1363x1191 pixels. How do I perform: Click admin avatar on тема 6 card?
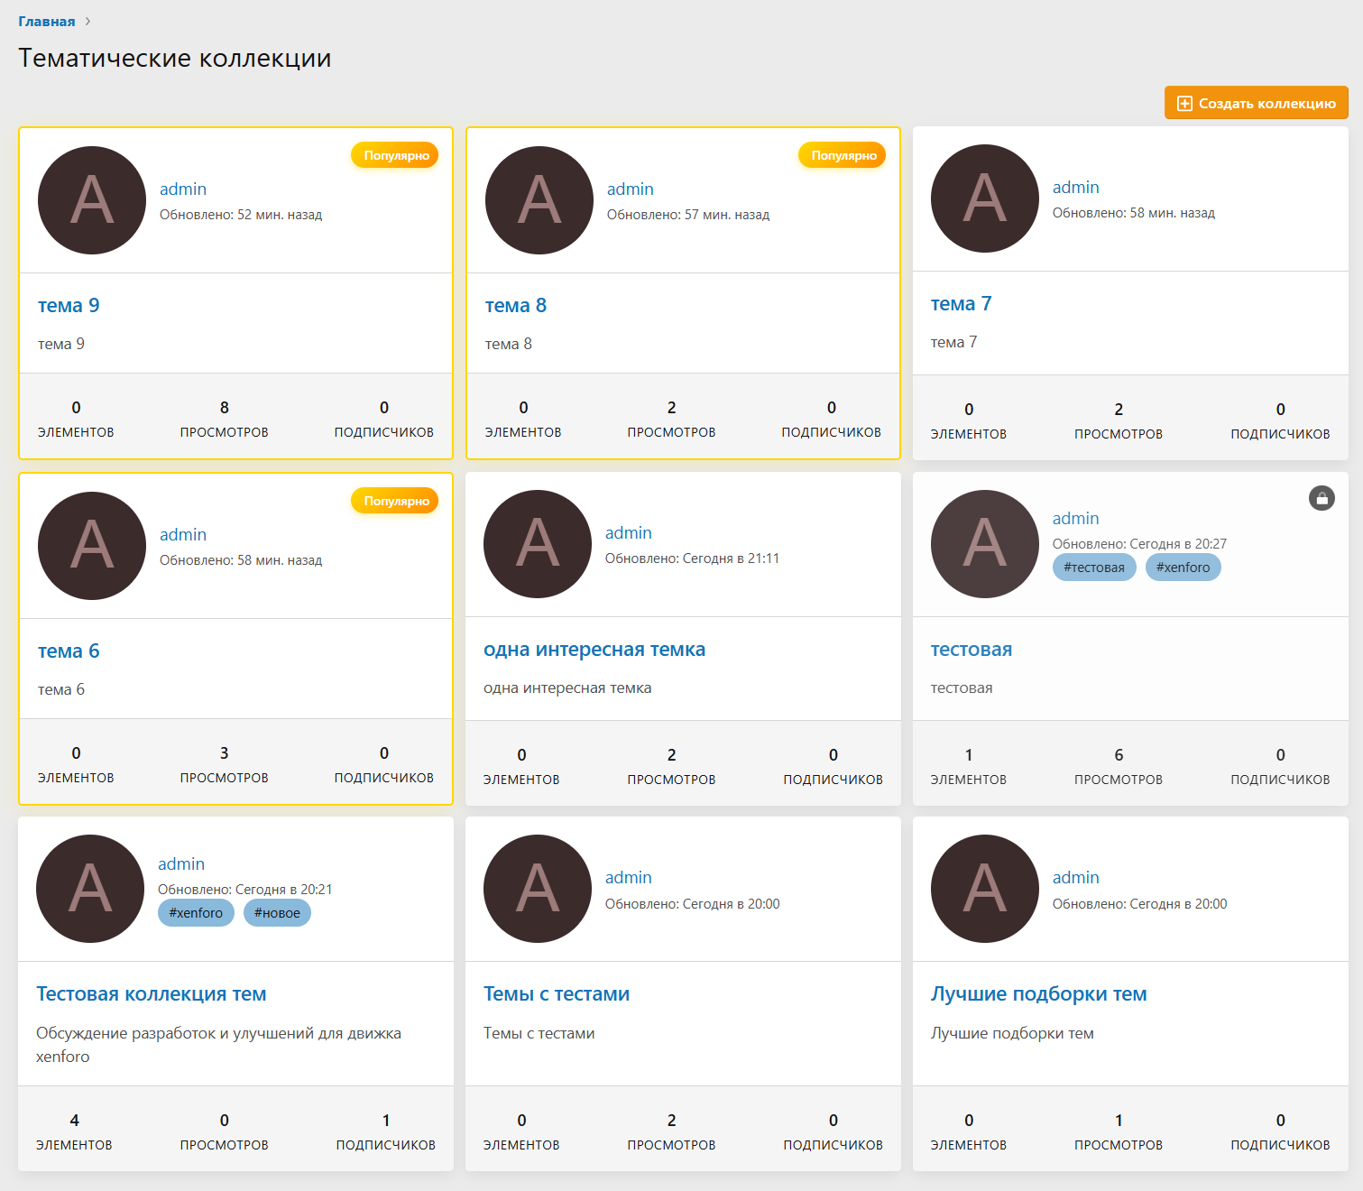tap(92, 546)
